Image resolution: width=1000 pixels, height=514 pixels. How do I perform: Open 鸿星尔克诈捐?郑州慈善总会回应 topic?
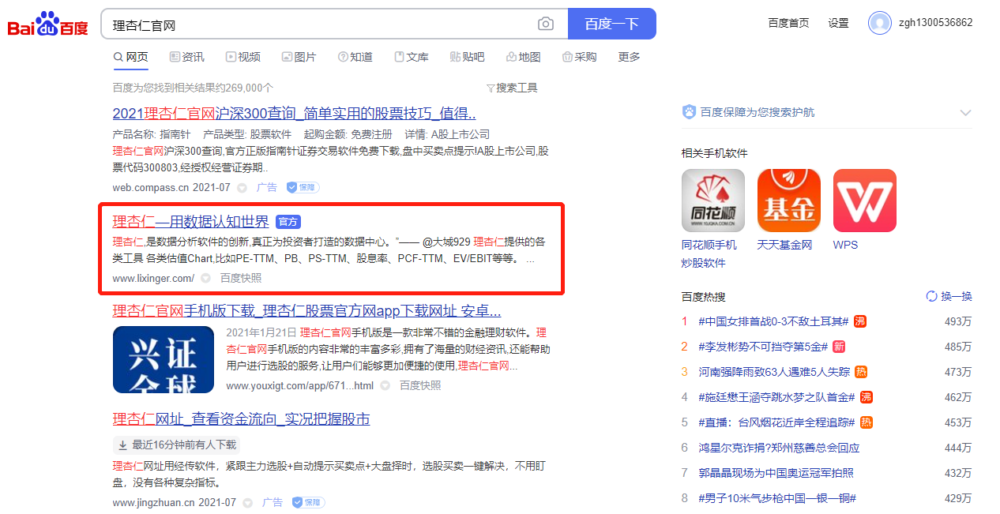779,448
